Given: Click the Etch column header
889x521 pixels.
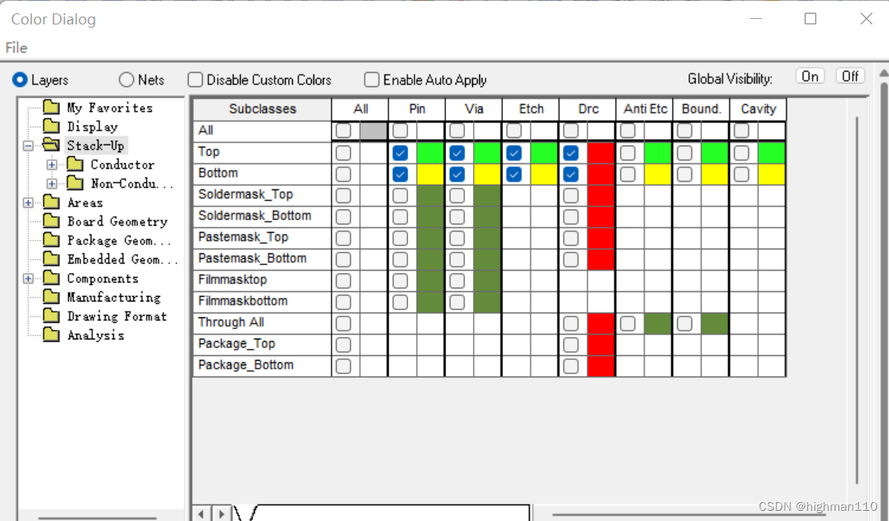Looking at the screenshot, I should click(531, 109).
